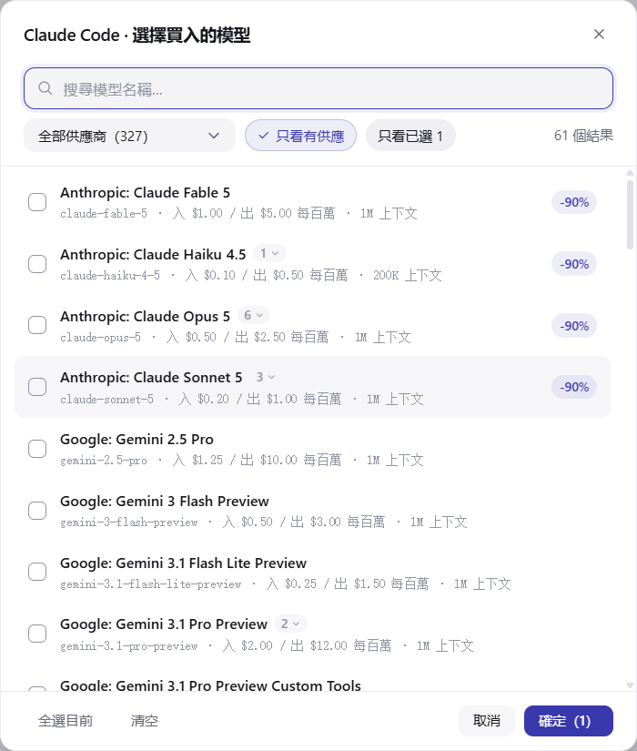Image resolution: width=637 pixels, height=751 pixels.
Task: Click the 'Anthropic: Claude Haiku 4.5' title
Action: click(153, 254)
